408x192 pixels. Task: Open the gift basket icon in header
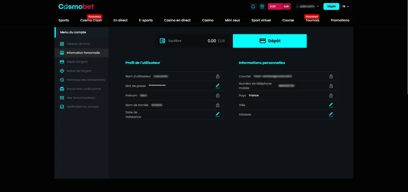tap(262, 6)
